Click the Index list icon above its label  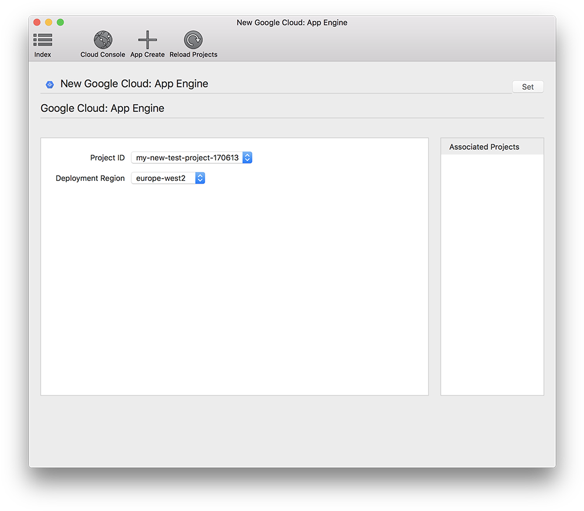click(x=42, y=39)
